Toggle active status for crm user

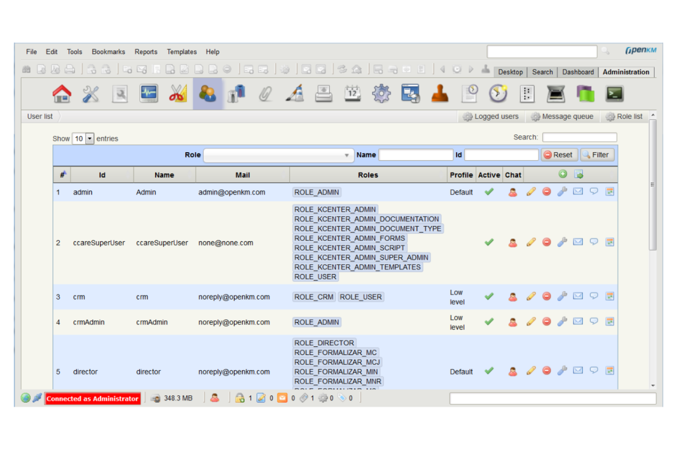tap(489, 296)
